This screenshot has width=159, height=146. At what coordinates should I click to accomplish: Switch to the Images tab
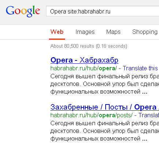85,32
